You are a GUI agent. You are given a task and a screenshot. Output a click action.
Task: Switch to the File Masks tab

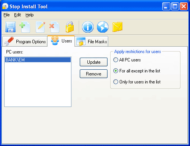(92, 41)
